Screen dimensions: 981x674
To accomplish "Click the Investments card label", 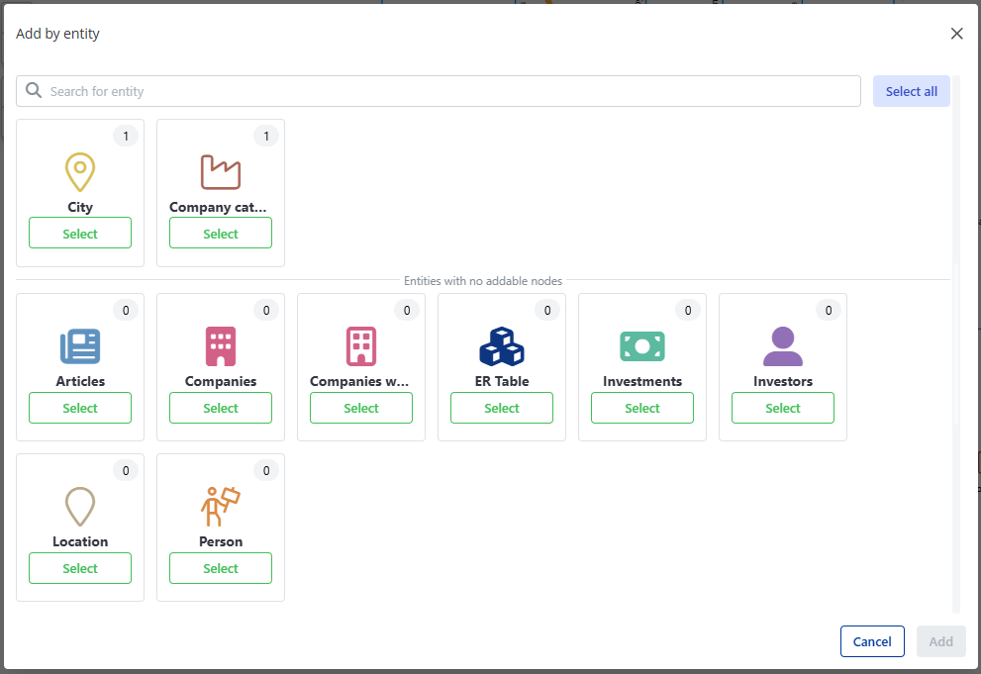I will pos(641,381).
